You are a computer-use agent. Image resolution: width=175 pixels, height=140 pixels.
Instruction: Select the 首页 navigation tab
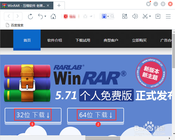click(x=27, y=40)
